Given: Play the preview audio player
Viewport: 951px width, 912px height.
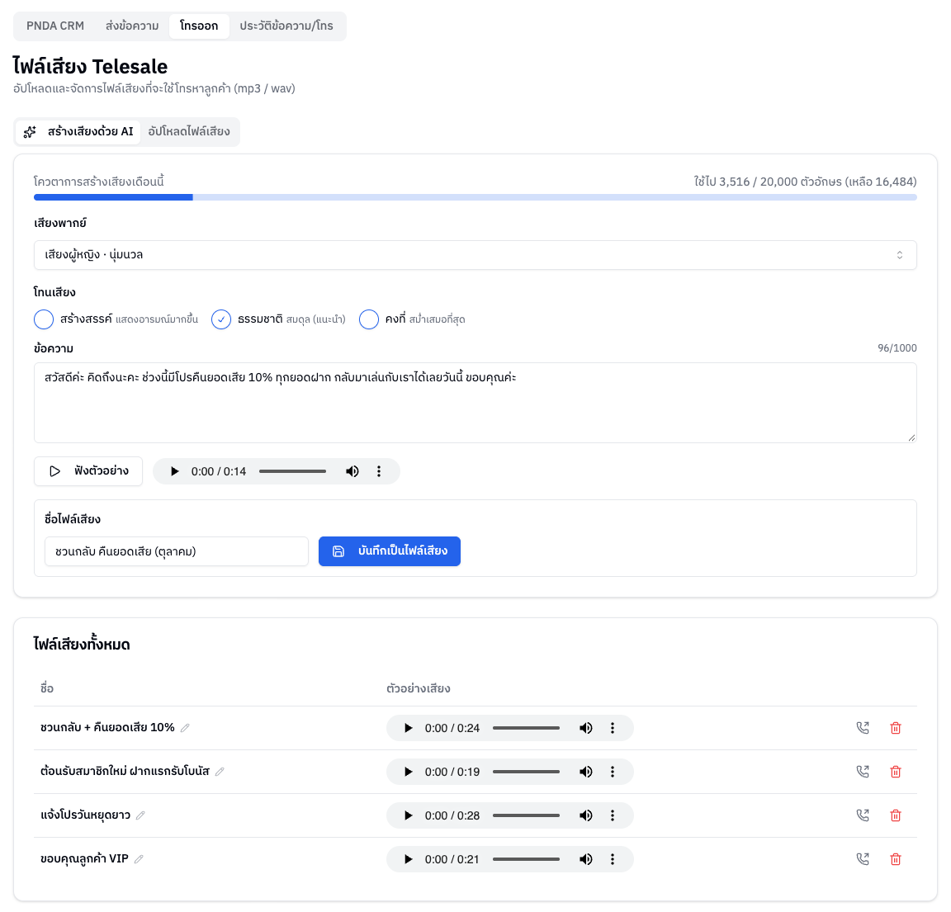Looking at the screenshot, I should [175, 471].
